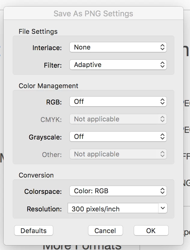This screenshot has width=190, height=250.
Task: Click the Resolution field label
Action: 44,209
